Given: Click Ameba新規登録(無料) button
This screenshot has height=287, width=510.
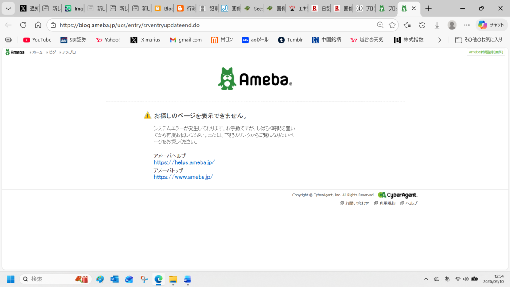Looking at the screenshot, I should (486, 52).
